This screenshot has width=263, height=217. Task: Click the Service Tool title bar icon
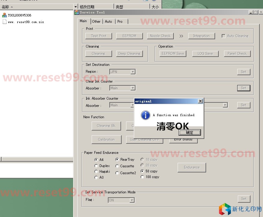pyautogui.click(x=77, y=12)
